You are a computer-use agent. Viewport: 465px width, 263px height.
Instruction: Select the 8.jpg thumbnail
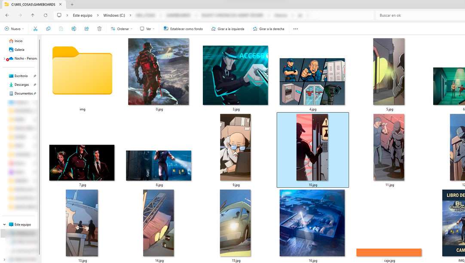pyautogui.click(x=159, y=166)
